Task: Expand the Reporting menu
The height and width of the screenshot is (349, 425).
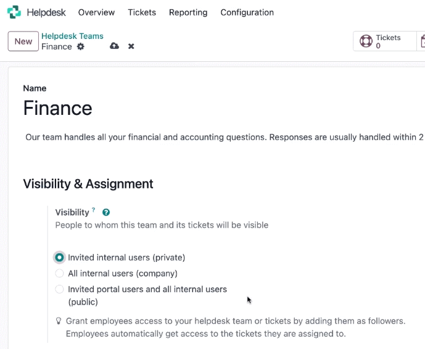Action: (188, 12)
